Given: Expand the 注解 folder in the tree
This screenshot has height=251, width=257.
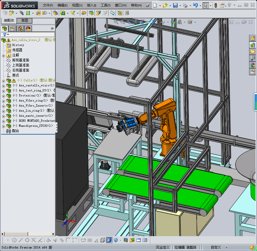Looking at the screenshot, I should click(3, 55).
